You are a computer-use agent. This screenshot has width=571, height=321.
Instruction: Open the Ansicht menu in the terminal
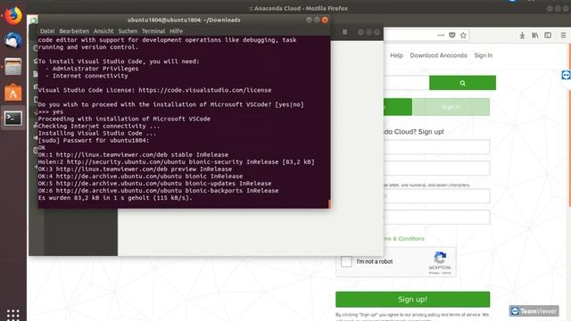point(103,31)
